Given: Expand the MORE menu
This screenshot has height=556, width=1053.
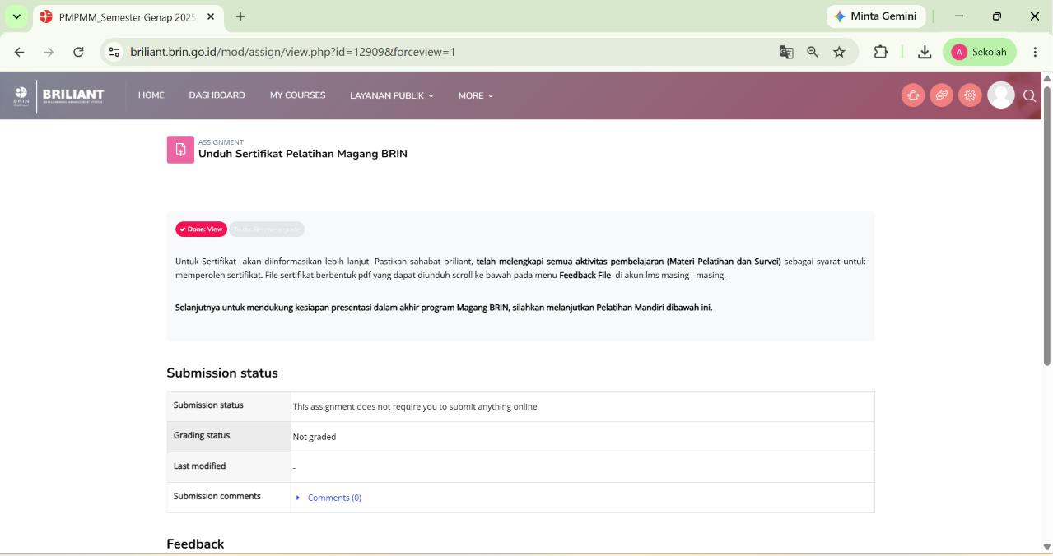Looking at the screenshot, I should click(476, 95).
